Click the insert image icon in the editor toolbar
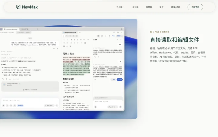218x137 pixels. pos(70,46)
